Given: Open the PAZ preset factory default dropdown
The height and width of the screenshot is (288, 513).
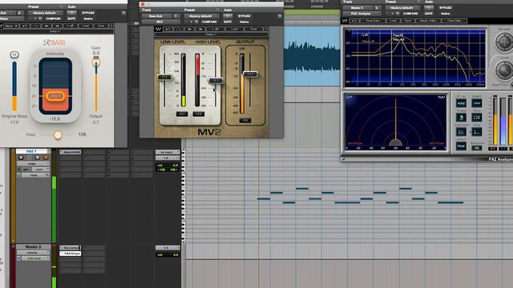Looking at the screenshot, I should pos(402,8).
